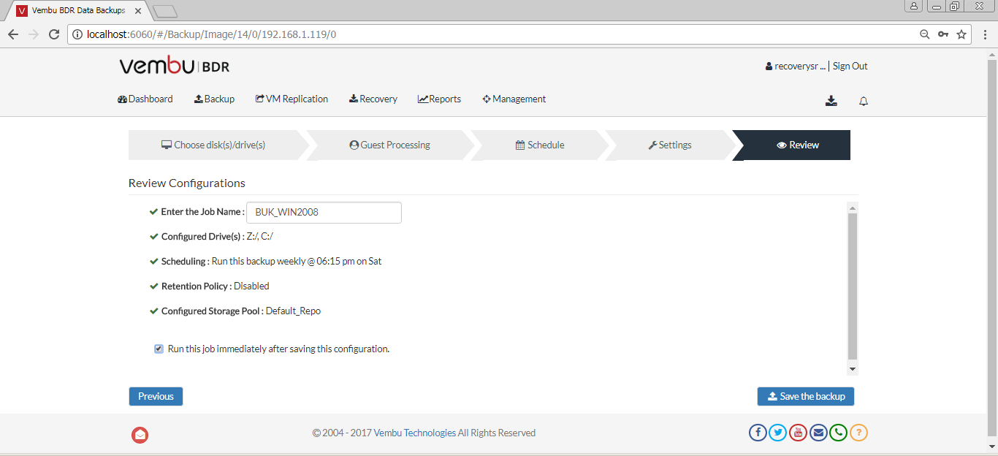Reload the page with refresh icon

point(54,34)
